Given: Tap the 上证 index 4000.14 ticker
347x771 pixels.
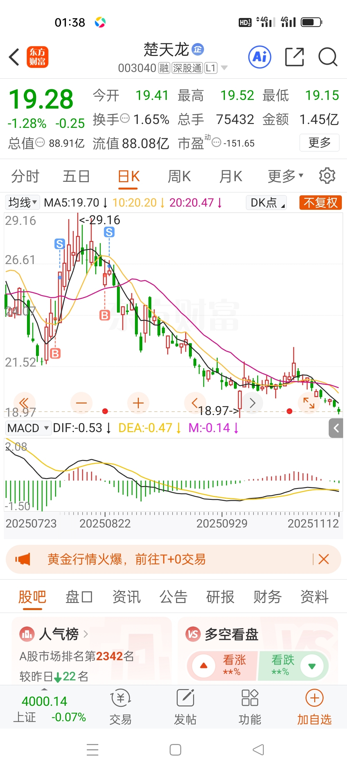Looking at the screenshot, I should click(49, 708).
